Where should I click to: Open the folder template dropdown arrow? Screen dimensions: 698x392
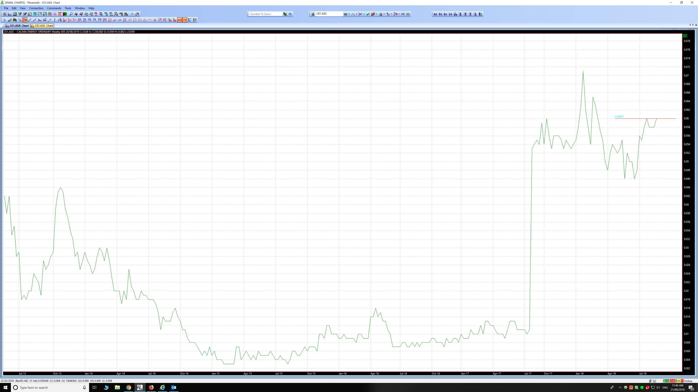[377, 14]
